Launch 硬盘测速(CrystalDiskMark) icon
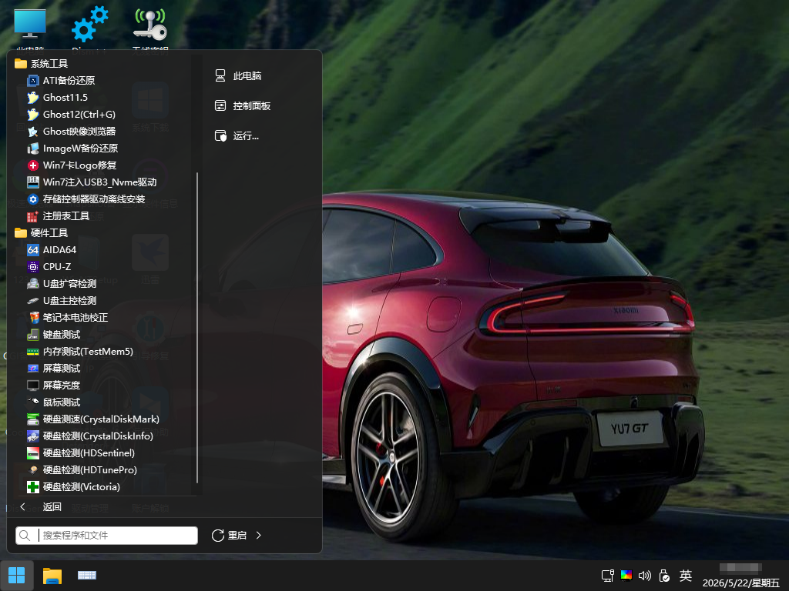Viewport: 789px width, 591px height. 32,419
